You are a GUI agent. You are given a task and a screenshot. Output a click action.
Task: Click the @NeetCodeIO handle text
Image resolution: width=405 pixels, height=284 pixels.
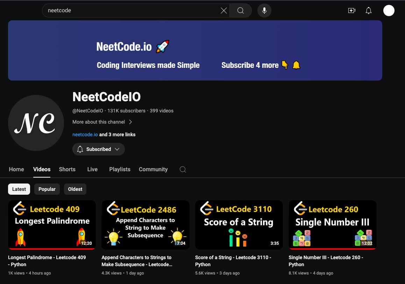coord(87,111)
